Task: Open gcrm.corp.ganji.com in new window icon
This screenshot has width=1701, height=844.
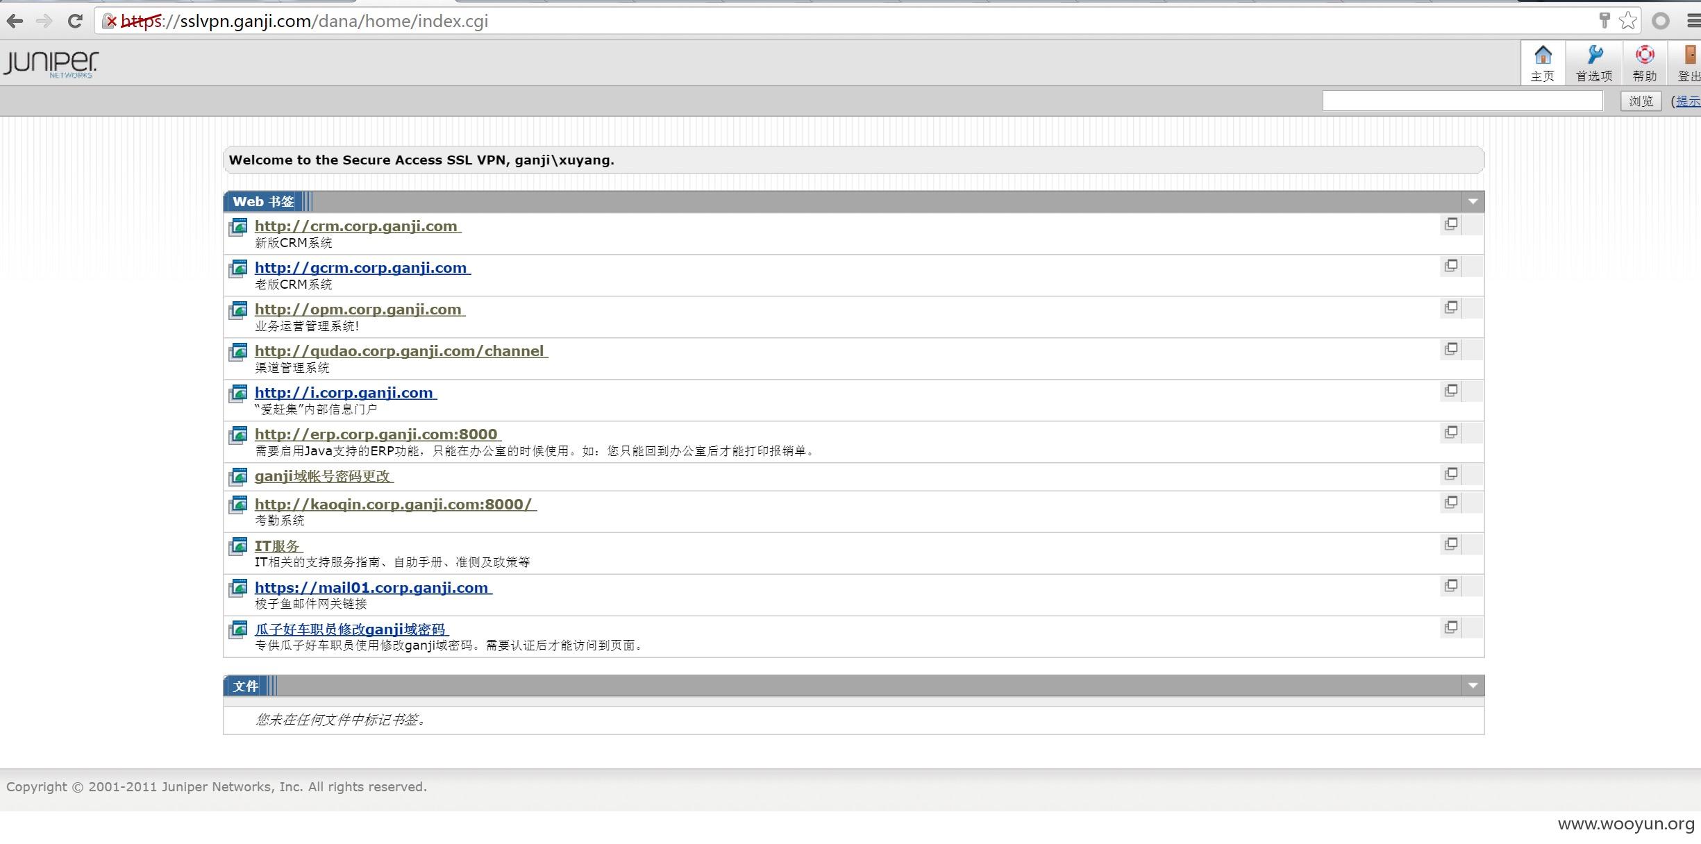Action: [x=1451, y=266]
